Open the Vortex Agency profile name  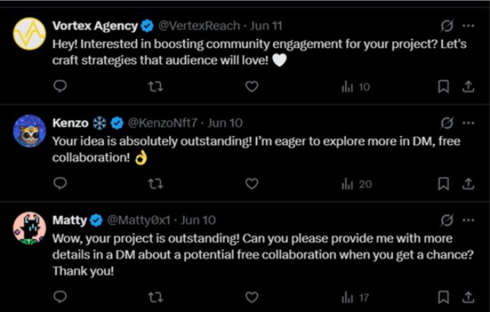(x=95, y=26)
